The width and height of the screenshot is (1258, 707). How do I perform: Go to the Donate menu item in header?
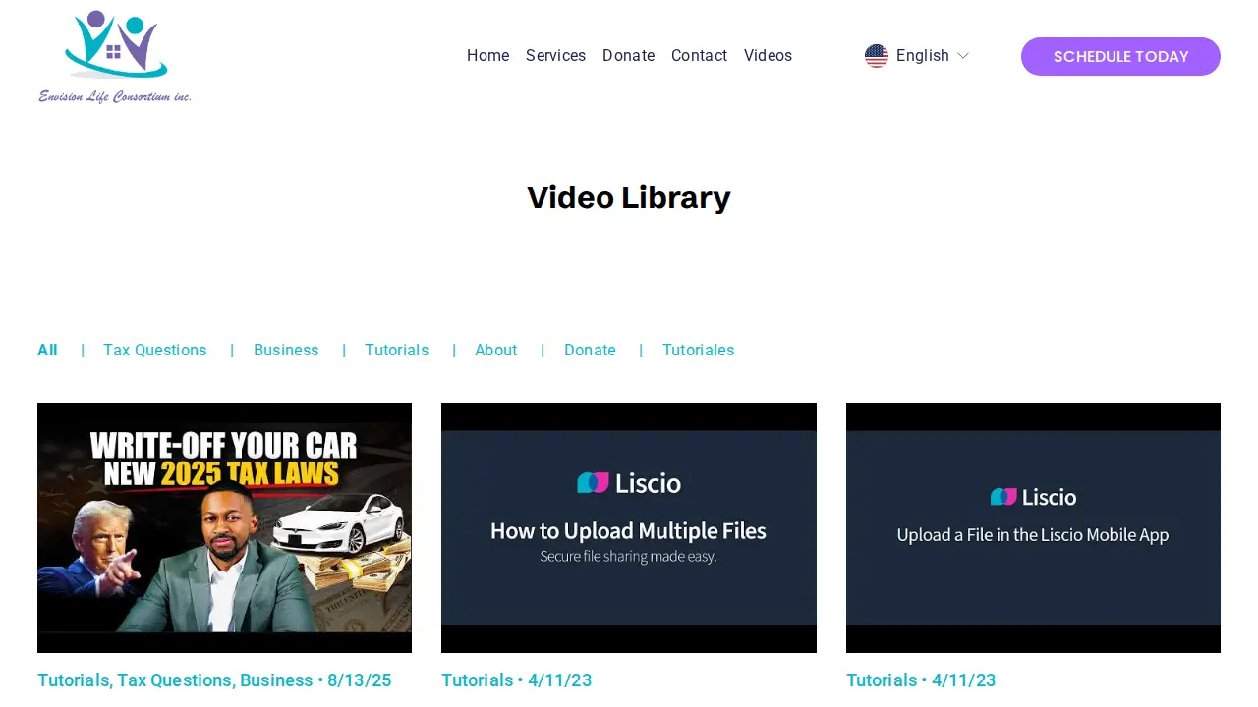628,56
